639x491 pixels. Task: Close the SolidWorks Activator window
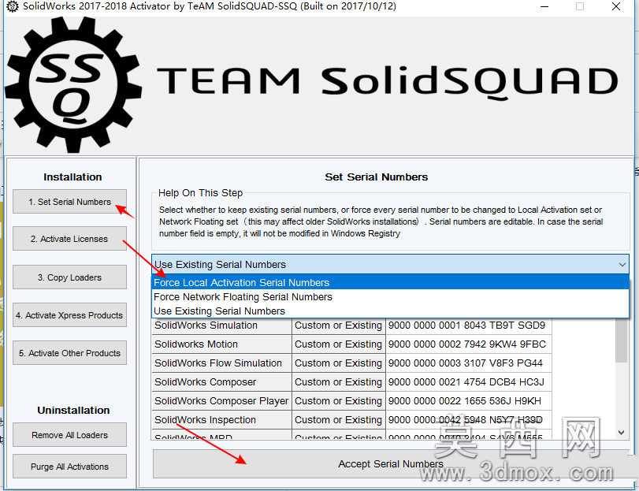(x=616, y=6)
